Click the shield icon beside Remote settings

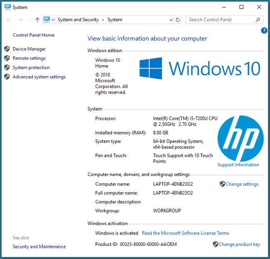click(7, 58)
